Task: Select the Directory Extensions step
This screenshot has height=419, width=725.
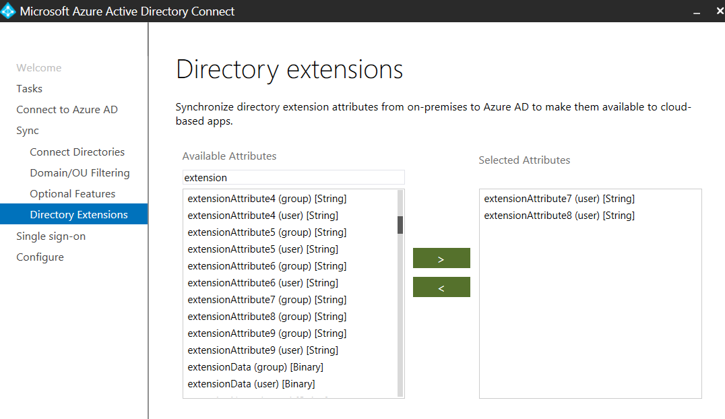Action: 79,214
